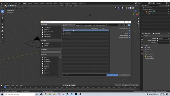Open the Object Mode dropdown
Image resolution: width=170 pixels, height=96 pixels.
pyautogui.click(x=6, y=8)
